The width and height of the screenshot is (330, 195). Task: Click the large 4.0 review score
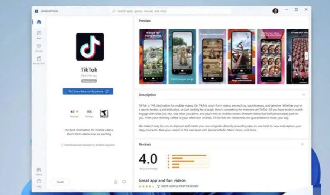point(148,159)
